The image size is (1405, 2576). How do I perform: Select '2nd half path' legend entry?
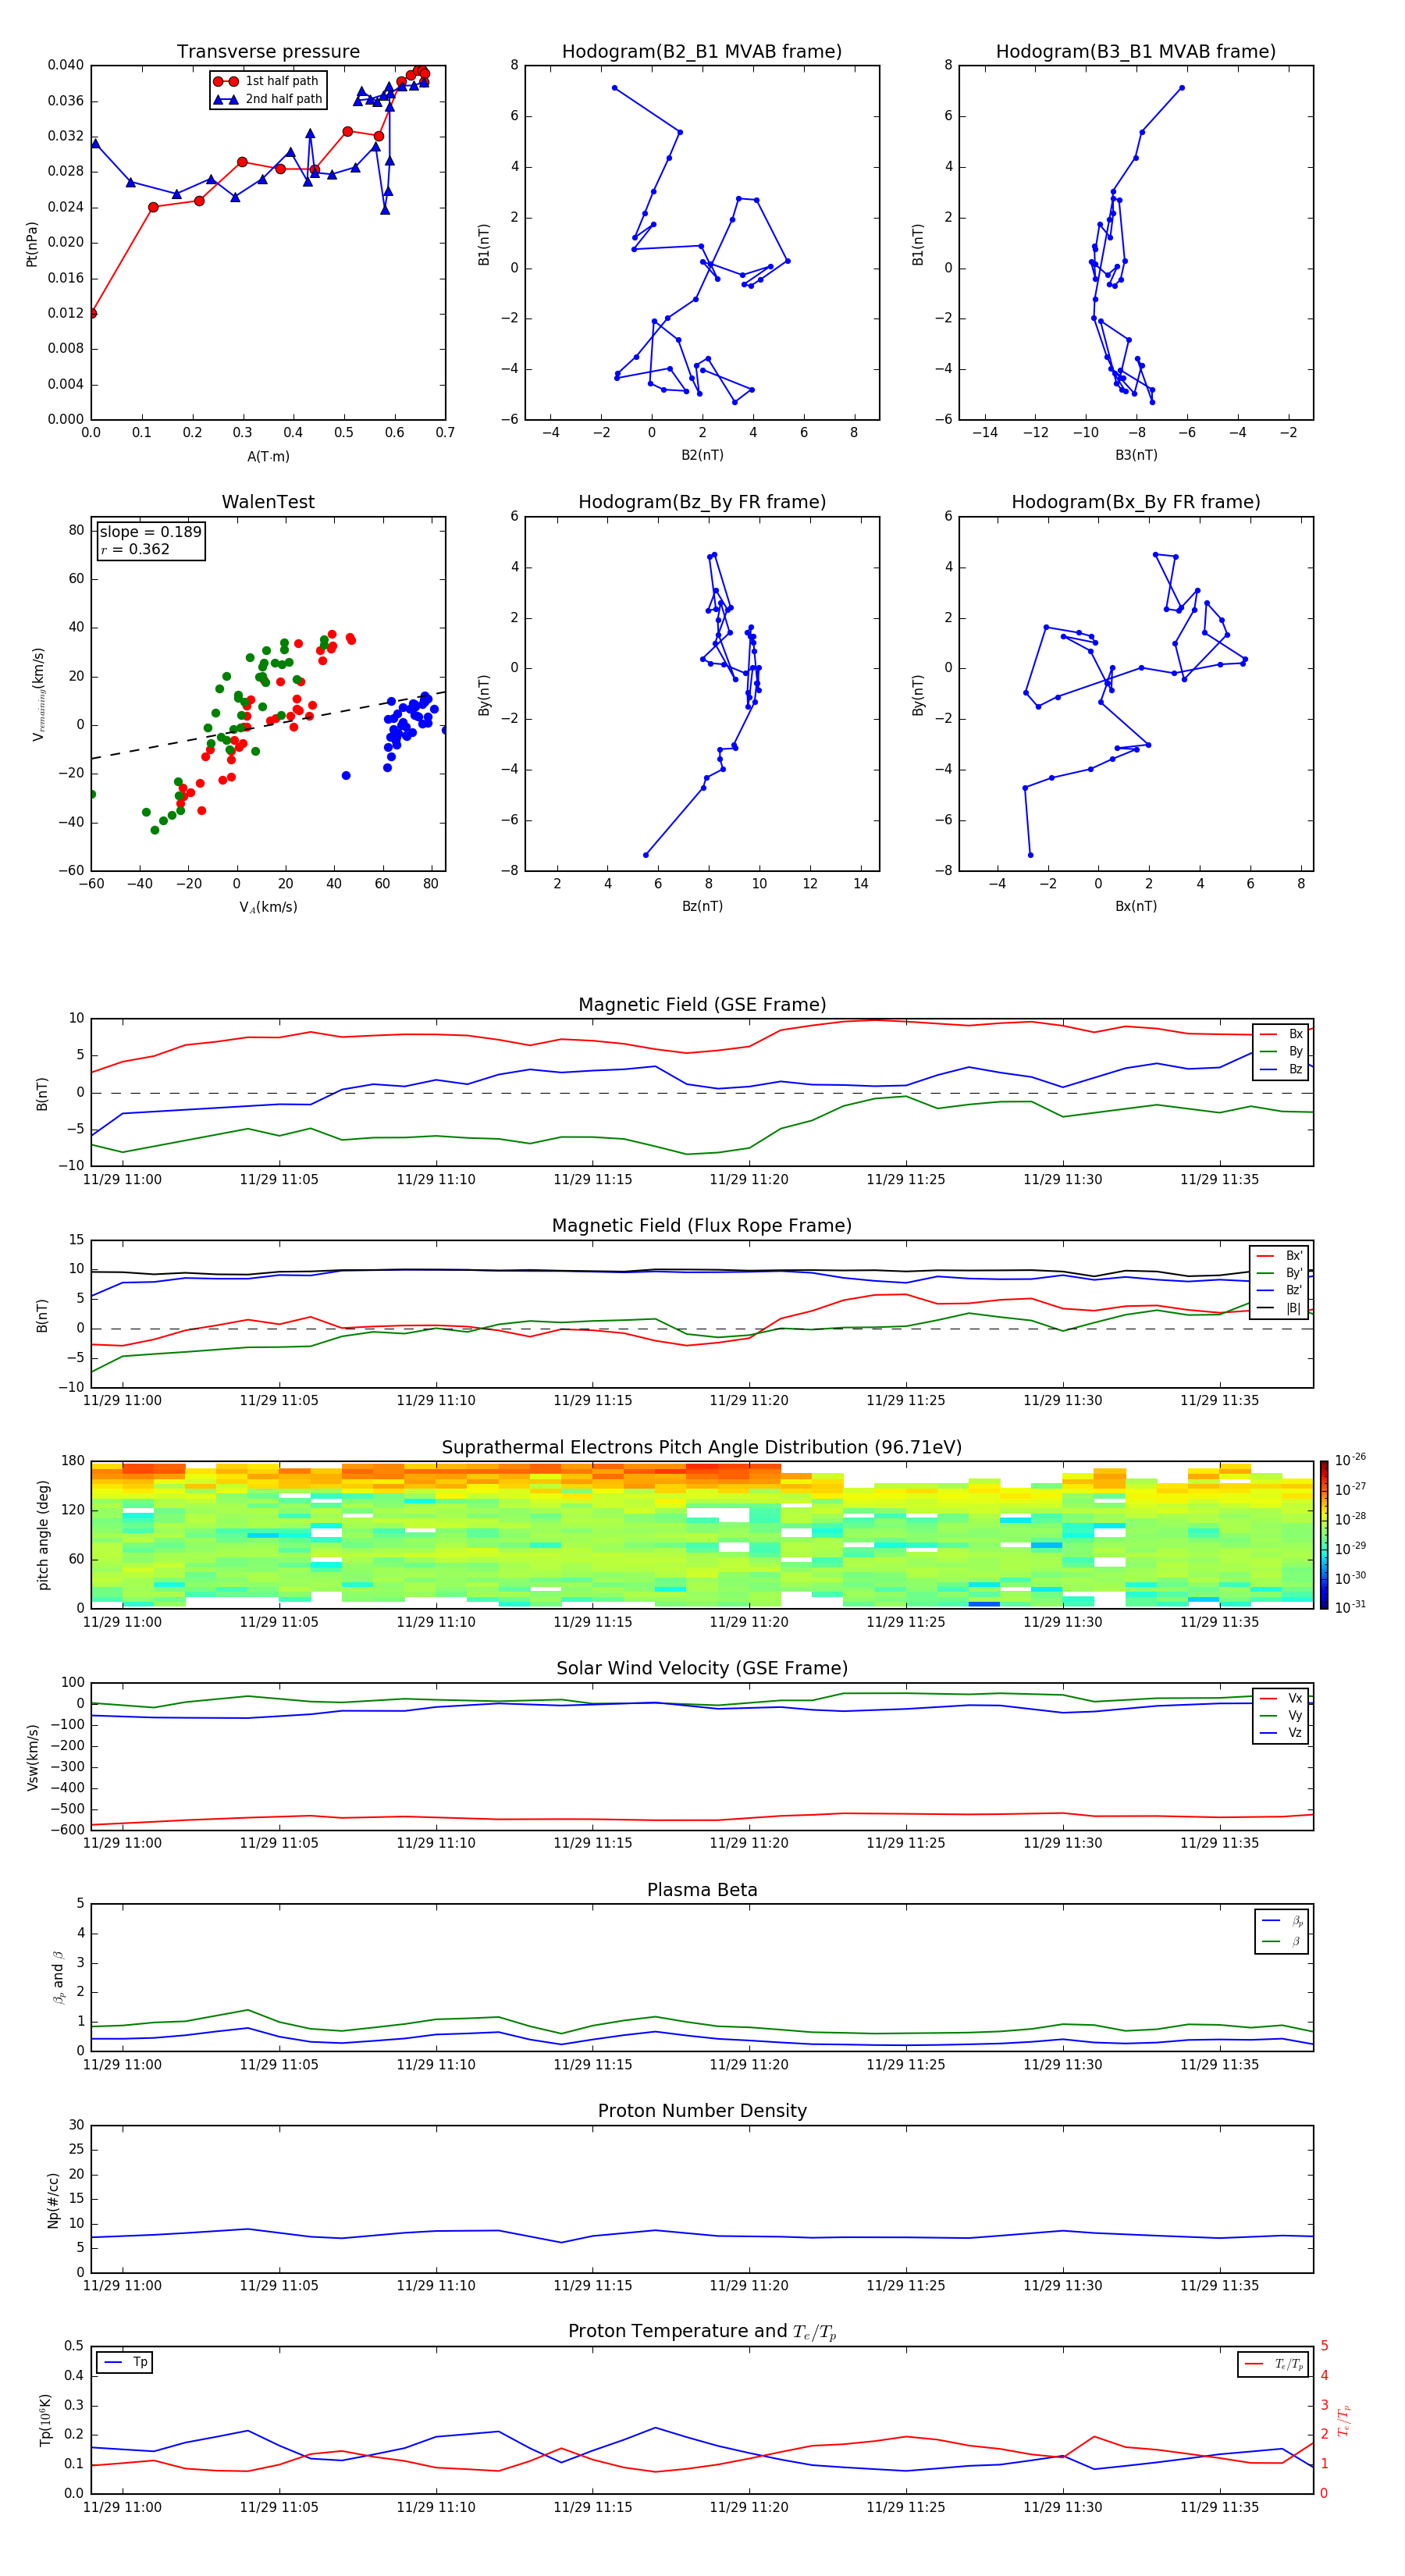(x=268, y=99)
